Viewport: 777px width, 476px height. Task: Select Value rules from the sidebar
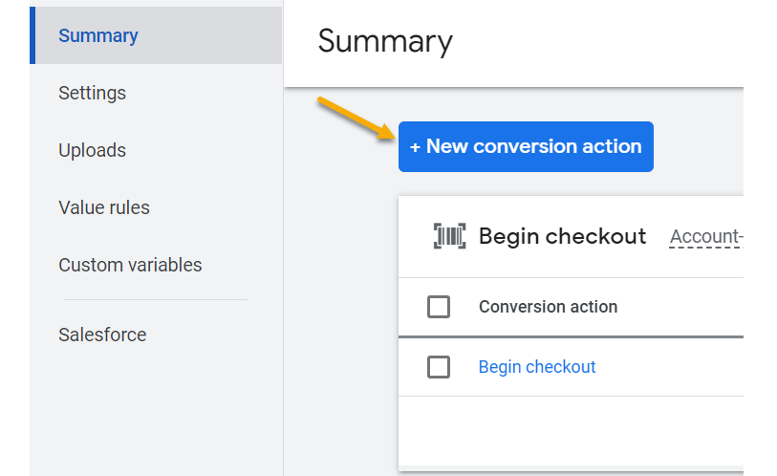click(104, 207)
